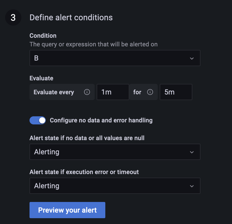The height and width of the screenshot is (224, 232).
Task: Click the Condition section label
Action: (43, 36)
